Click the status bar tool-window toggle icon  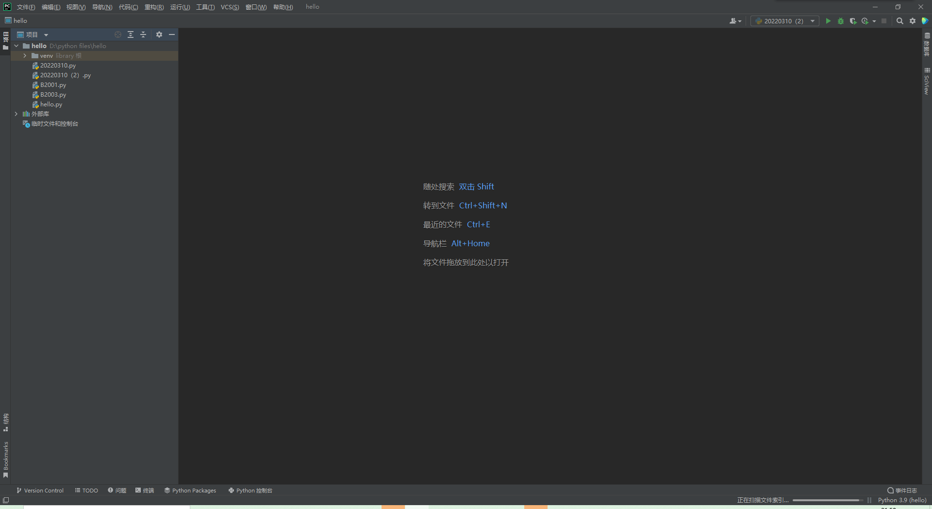tap(6, 500)
